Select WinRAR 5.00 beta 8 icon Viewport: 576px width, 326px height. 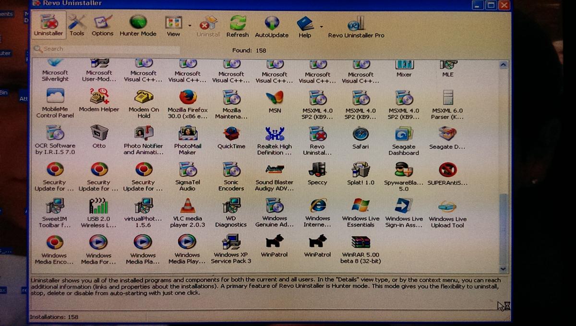click(x=360, y=250)
